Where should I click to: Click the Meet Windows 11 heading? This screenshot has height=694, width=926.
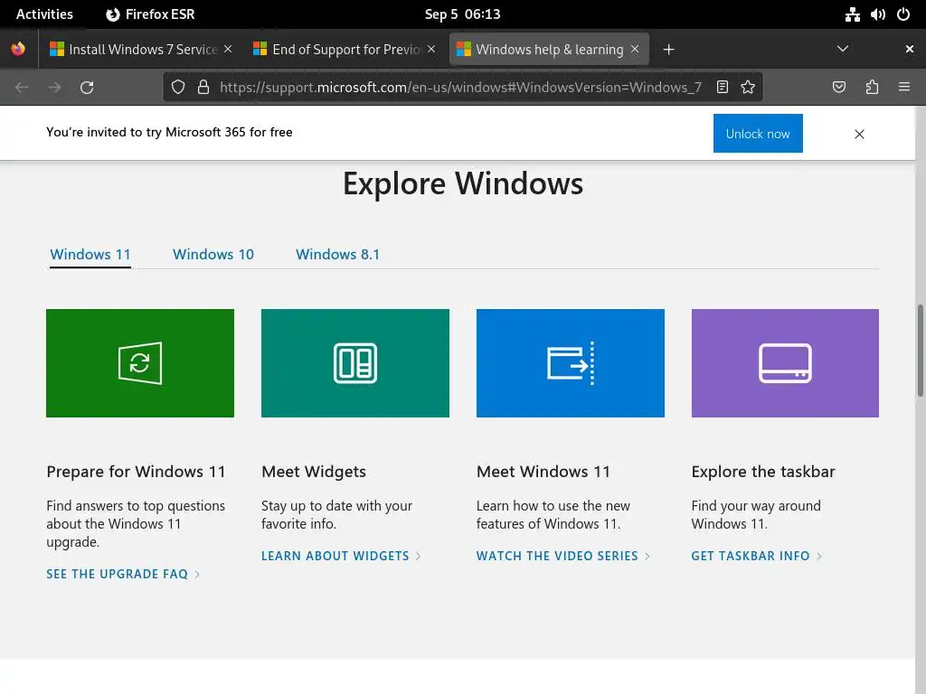[x=543, y=472]
